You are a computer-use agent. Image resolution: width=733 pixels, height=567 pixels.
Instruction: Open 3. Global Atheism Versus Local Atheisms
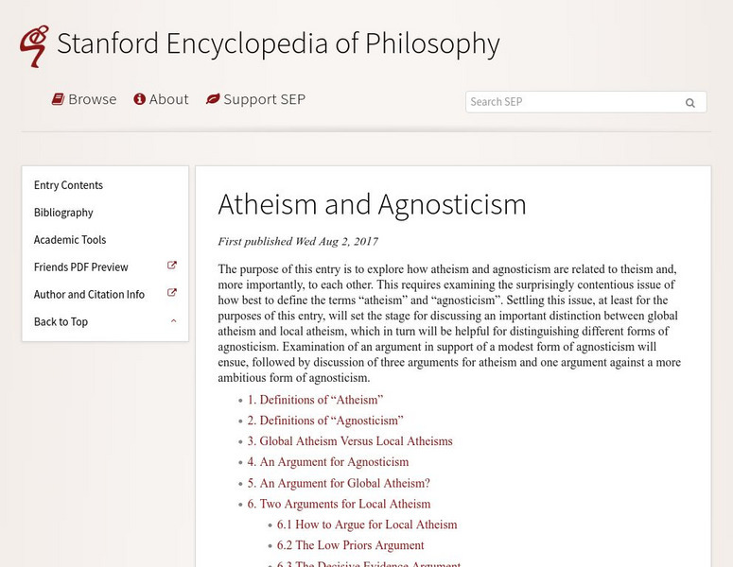point(350,441)
